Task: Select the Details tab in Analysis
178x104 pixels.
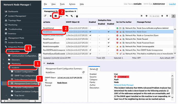Action: click(x=93, y=69)
